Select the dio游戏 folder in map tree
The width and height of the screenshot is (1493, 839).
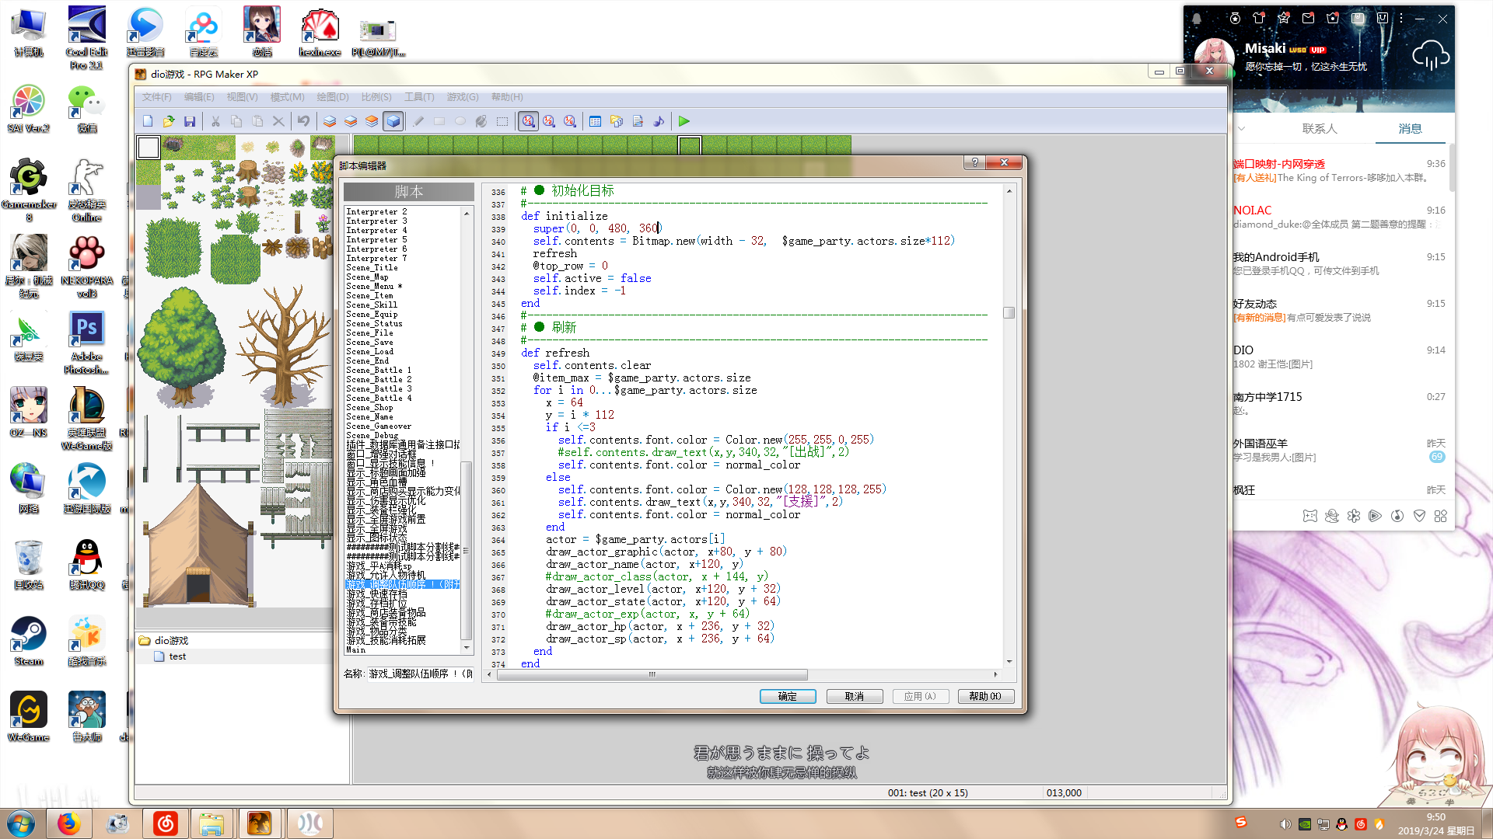(x=171, y=641)
